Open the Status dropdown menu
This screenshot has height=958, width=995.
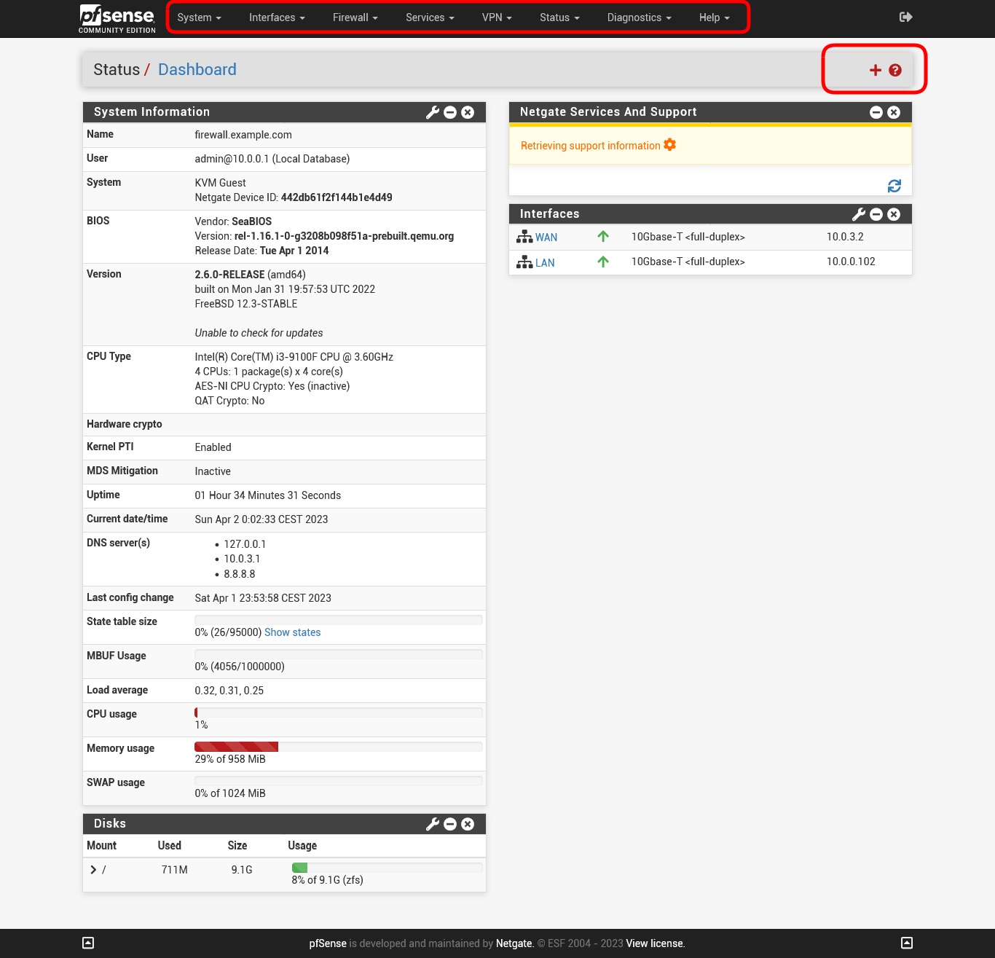[559, 17]
